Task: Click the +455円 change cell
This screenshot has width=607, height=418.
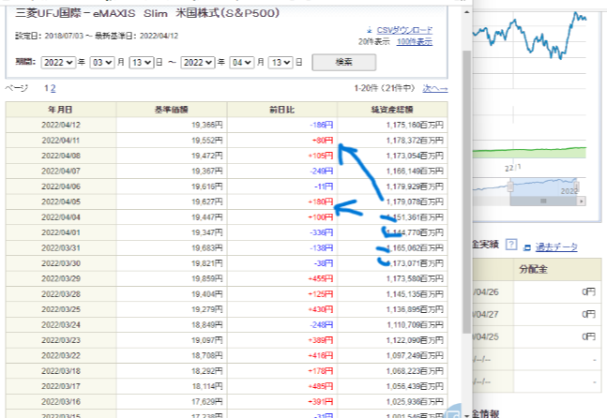Action: pyautogui.click(x=282, y=278)
